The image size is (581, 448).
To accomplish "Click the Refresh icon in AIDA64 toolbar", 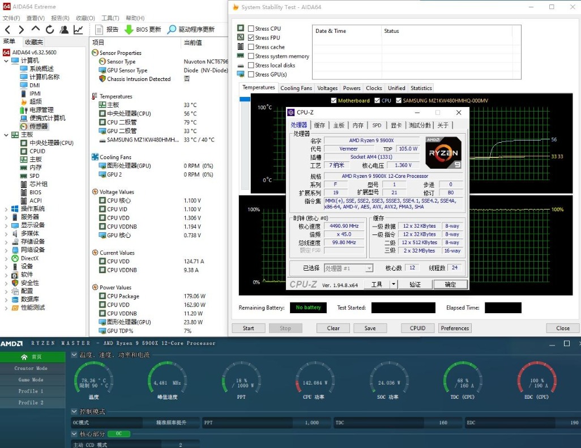I will 50,29.
